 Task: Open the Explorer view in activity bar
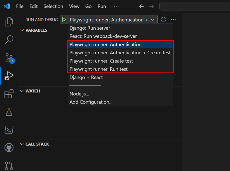[9, 22]
